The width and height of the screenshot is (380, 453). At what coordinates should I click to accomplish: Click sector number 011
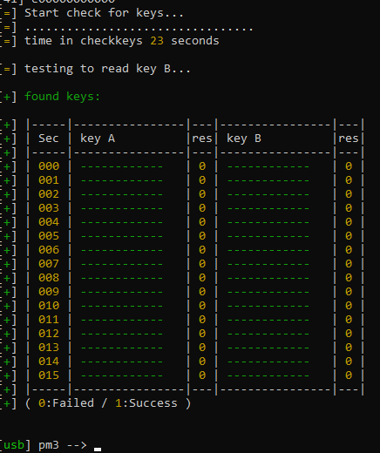point(49,320)
